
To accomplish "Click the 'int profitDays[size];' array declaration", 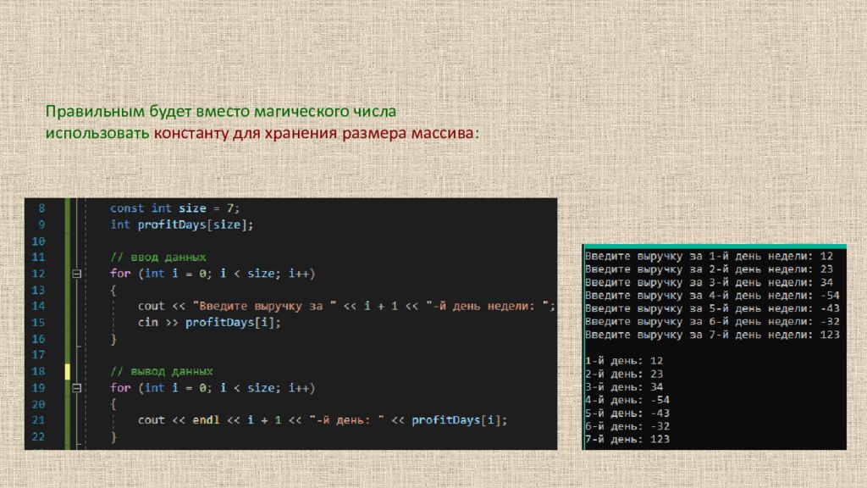I will 181,225.
